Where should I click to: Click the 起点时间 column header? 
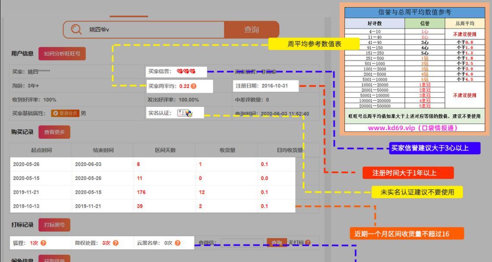click(x=41, y=150)
